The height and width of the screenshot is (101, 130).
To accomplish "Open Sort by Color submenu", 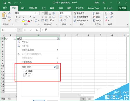I will tap(38, 50).
